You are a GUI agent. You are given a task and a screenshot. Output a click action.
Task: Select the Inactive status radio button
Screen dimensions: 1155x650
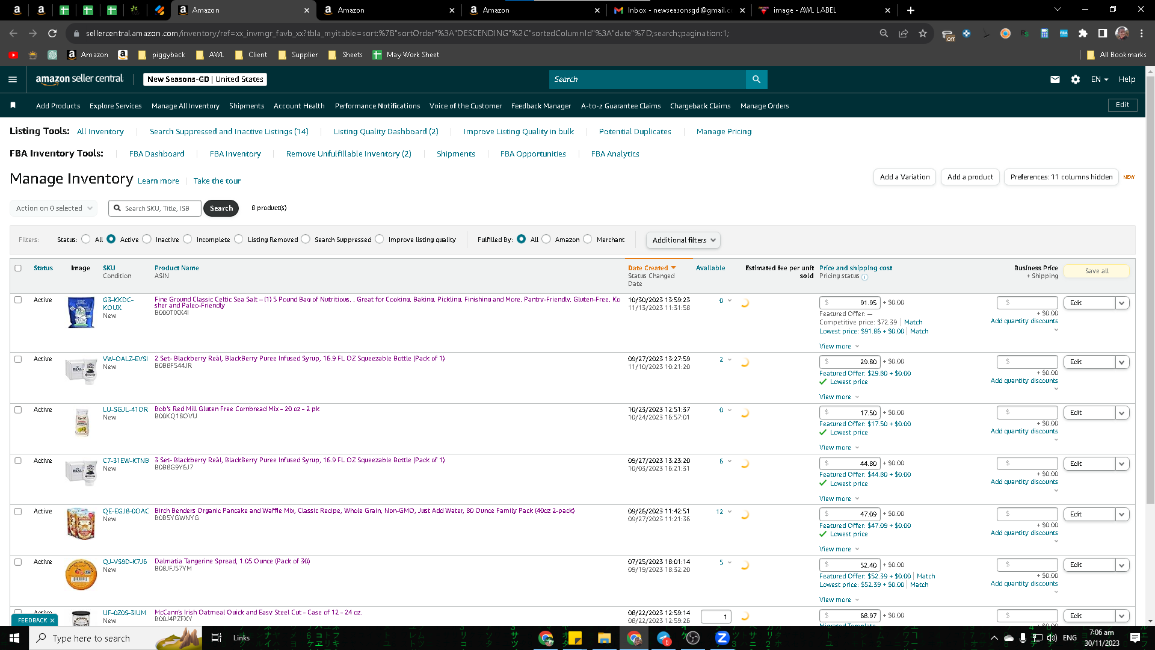[x=147, y=239]
